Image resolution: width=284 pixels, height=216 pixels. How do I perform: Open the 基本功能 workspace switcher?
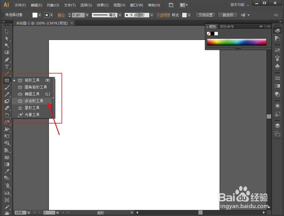239,5
